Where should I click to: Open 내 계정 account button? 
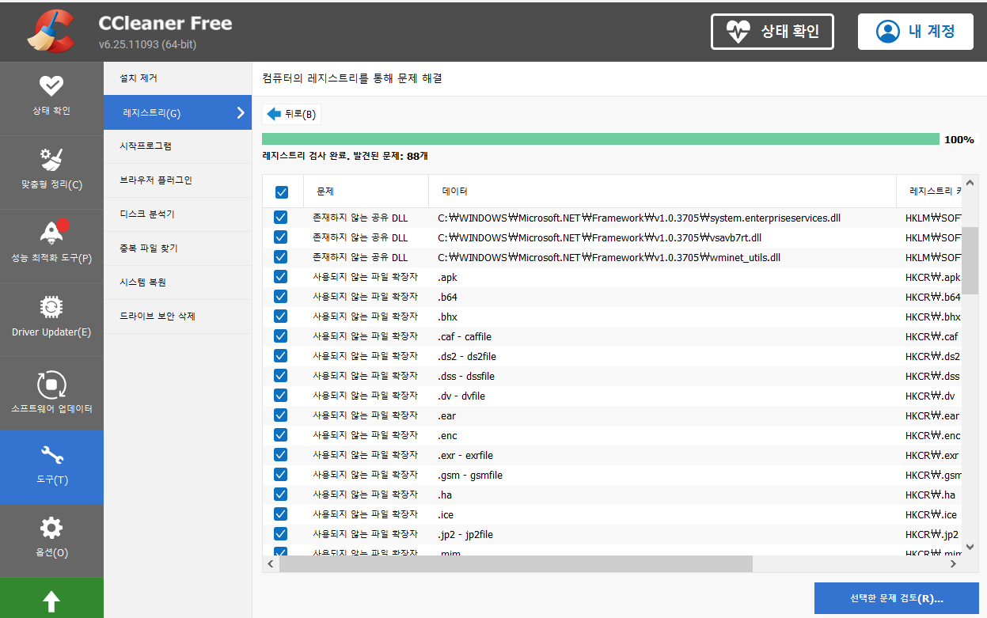click(x=915, y=32)
